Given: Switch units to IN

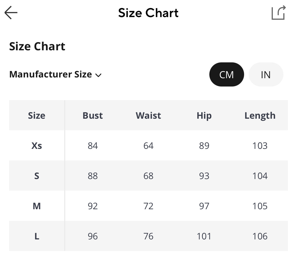Looking at the screenshot, I should [x=266, y=74].
